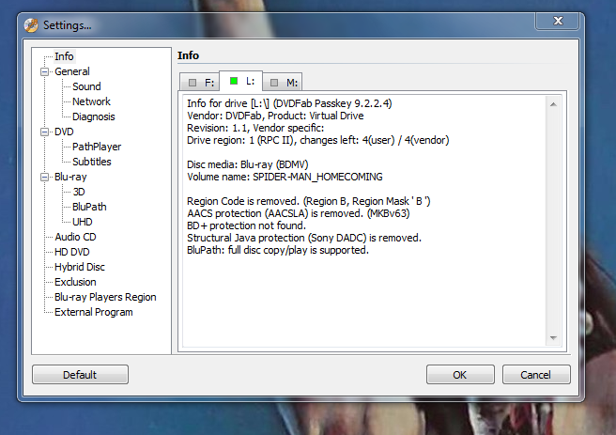Open PathPlayer settings
616x435 pixels.
[x=97, y=147]
